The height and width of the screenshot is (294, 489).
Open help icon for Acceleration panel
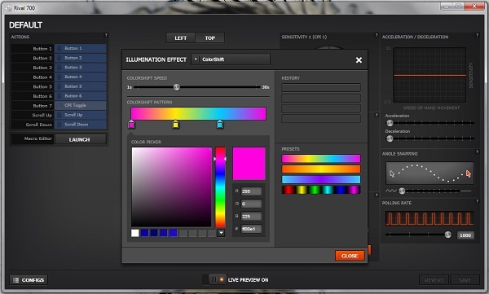coord(477,35)
